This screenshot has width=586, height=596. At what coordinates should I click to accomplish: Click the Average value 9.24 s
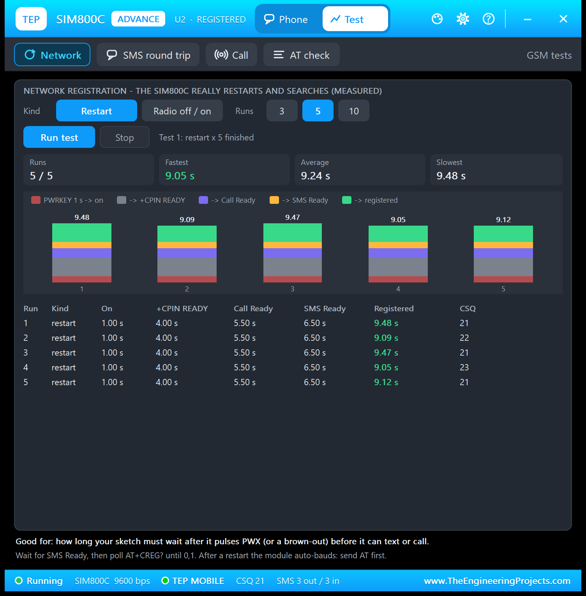pos(315,176)
